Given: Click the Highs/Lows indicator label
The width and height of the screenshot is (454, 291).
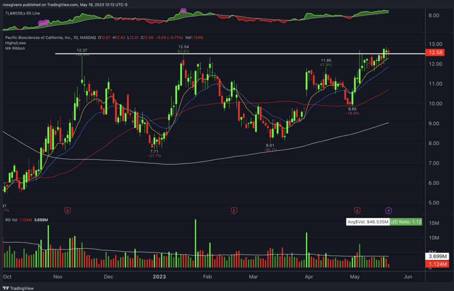Looking at the screenshot, I should (16, 43).
